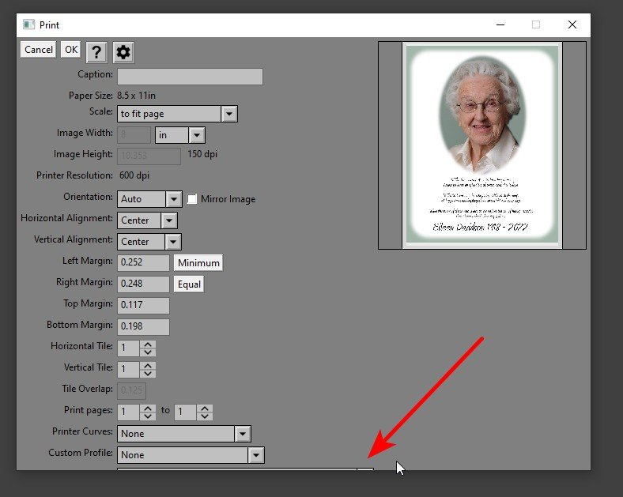Click the Print window title icon
Screen dimensions: 623x497
tap(28, 24)
